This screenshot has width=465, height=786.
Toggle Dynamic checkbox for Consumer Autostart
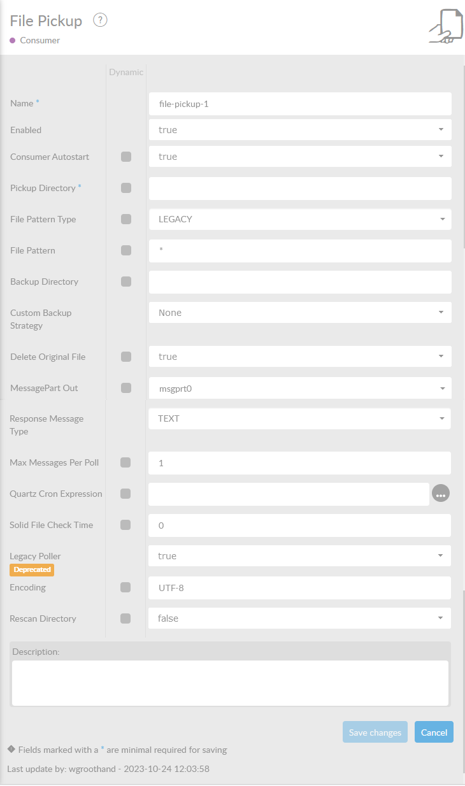click(x=126, y=157)
